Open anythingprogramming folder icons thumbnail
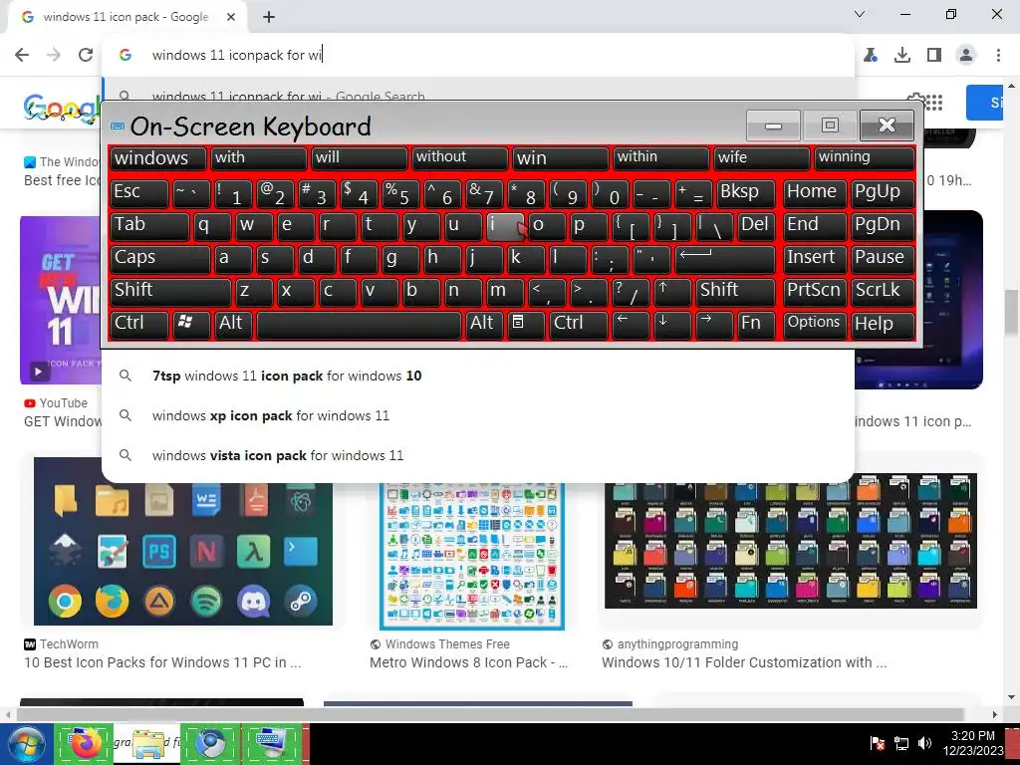 (790, 541)
